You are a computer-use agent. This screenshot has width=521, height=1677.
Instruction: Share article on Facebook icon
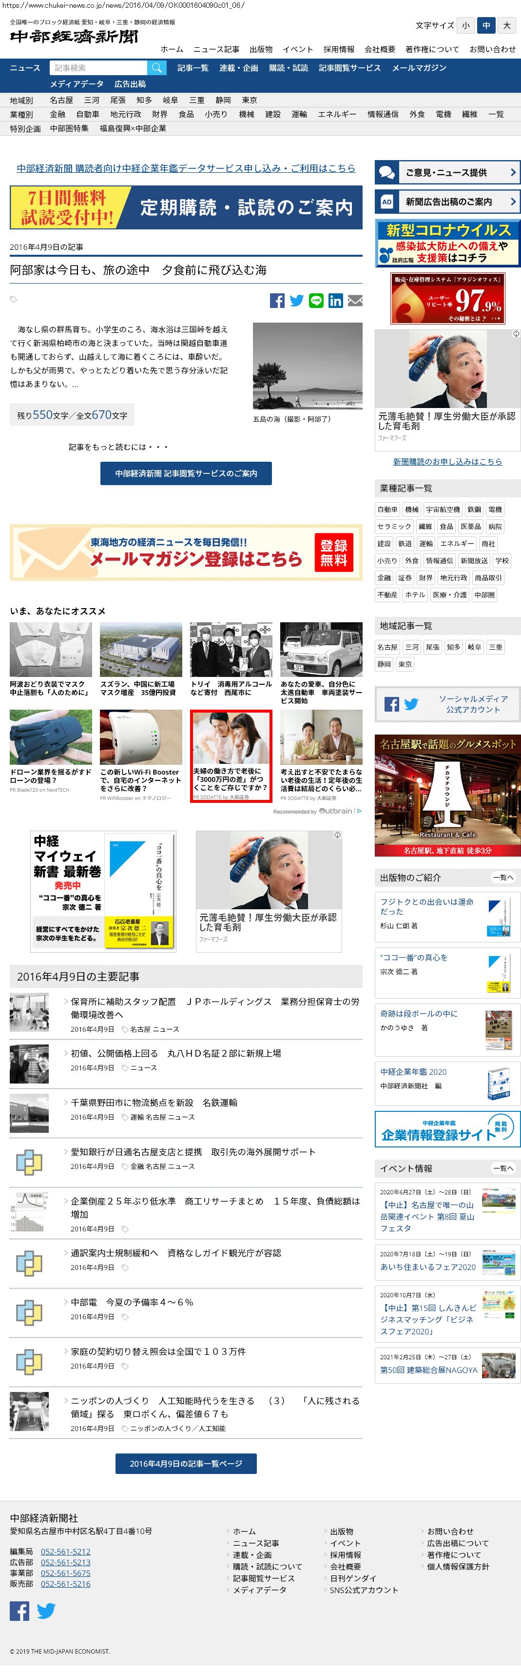[x=277, y=300]
